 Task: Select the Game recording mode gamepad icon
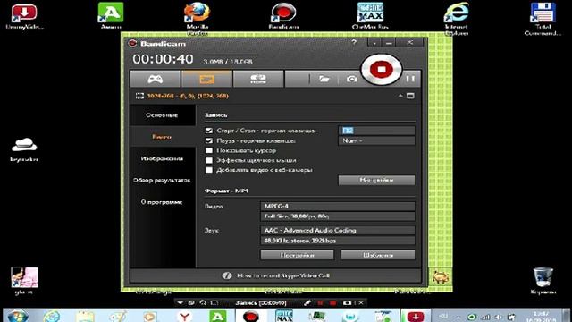coord(155,79)
